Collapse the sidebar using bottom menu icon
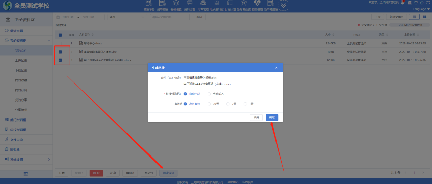This screenshot has width=432, height=184. (26, 173)
